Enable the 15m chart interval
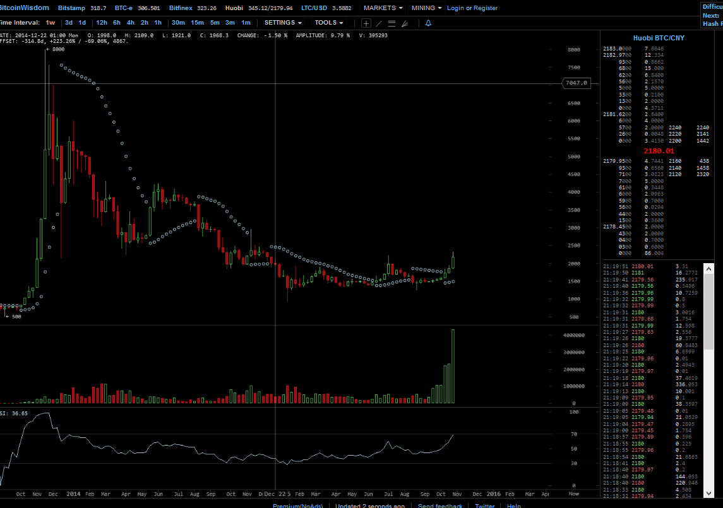Image resolution: width=723 pixels, height=508 pixels. [x=197, y=22]
